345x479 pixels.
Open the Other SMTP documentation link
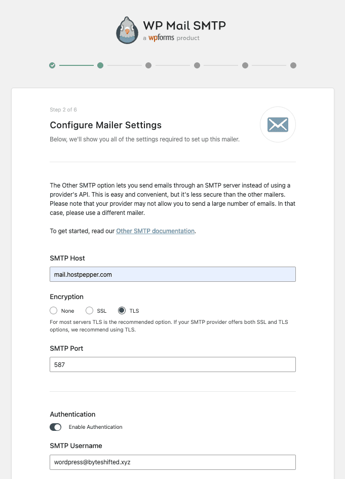point(155,231)
